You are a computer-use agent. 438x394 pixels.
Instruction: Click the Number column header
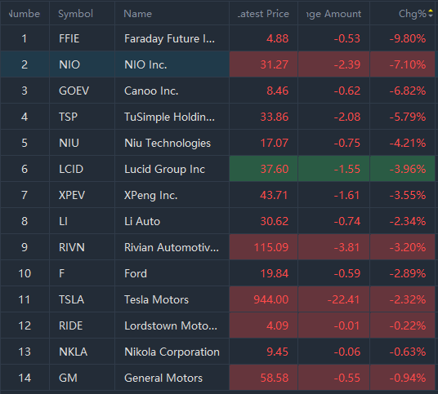pyautogui.click(x=25, y=14)
